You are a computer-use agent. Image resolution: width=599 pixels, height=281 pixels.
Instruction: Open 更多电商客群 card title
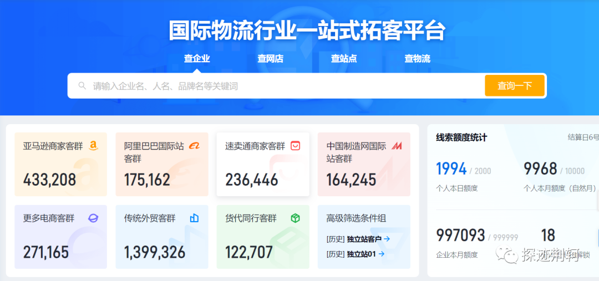(49, 218)
